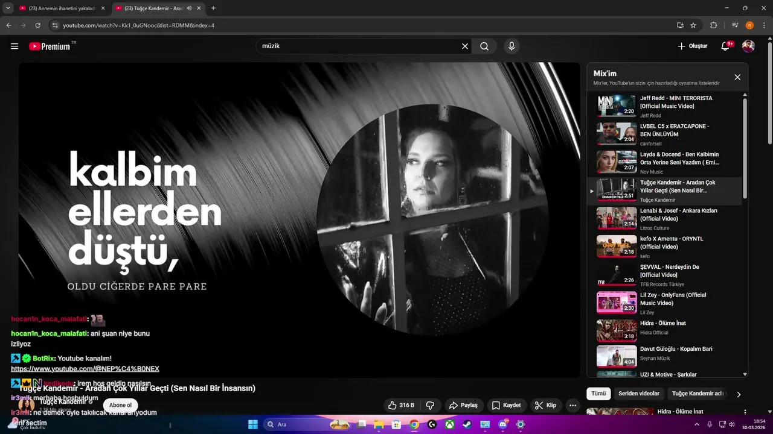This screenshot has width=773, height=434.
Task: Open media controls in Chrome toolbar
Action: pyautogui.click(x=735, y=25)
